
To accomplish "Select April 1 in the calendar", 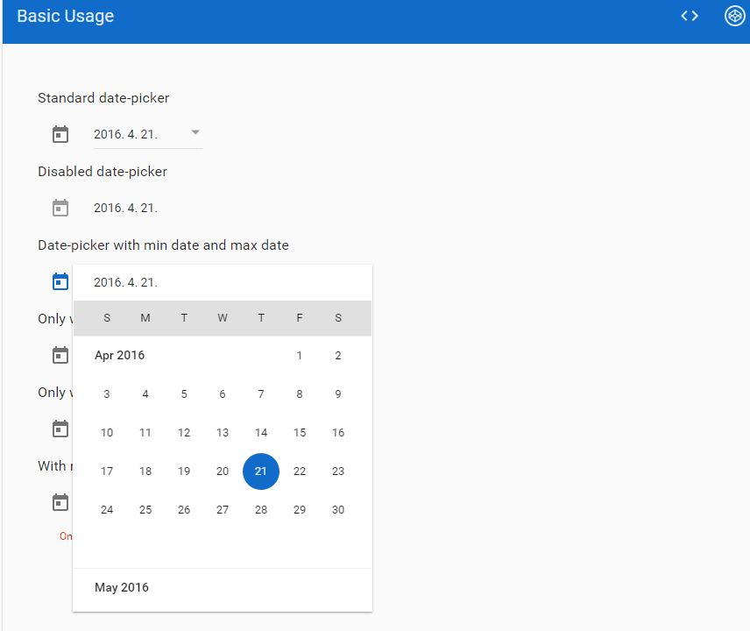I will (300, 356).
